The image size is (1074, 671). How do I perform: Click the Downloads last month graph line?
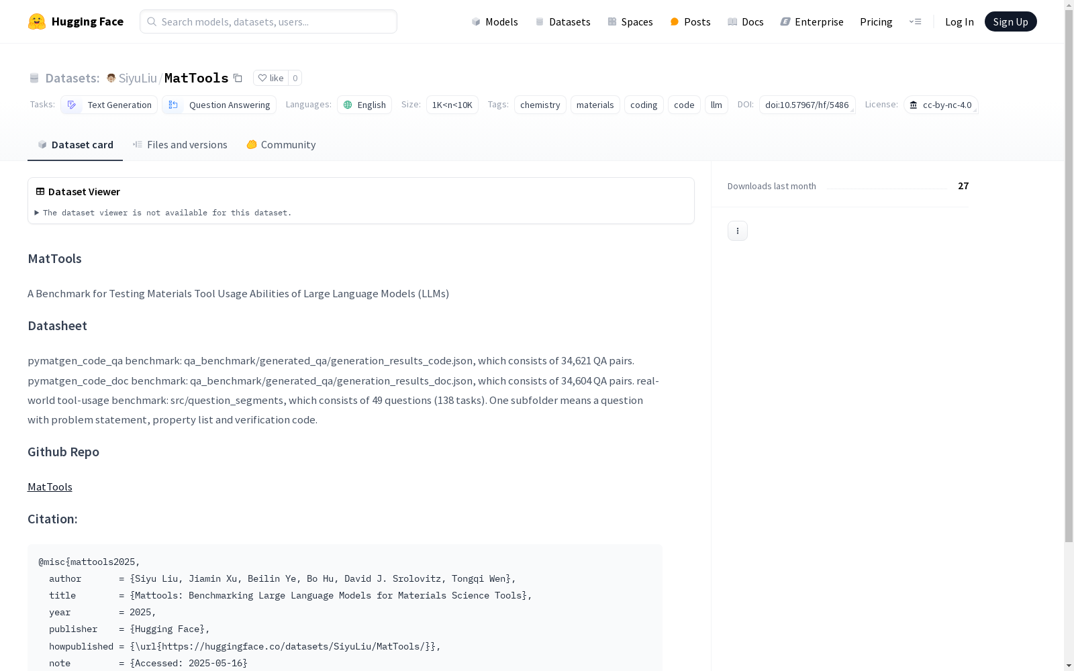pos(887,189)
